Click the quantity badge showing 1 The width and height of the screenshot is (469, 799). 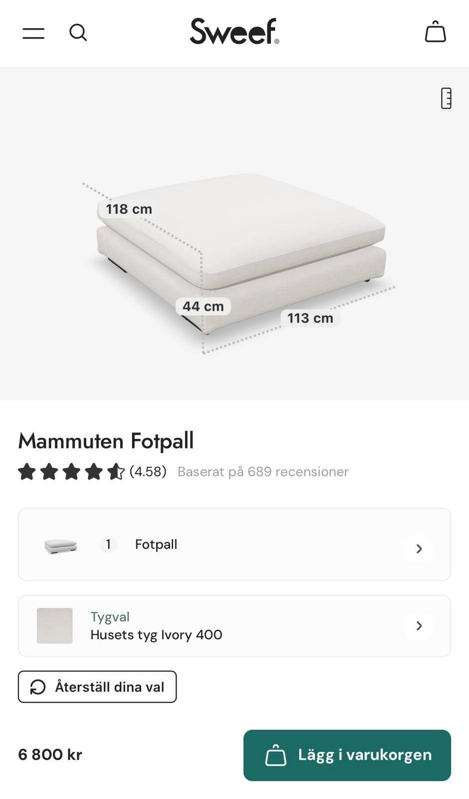click(108, 544)
